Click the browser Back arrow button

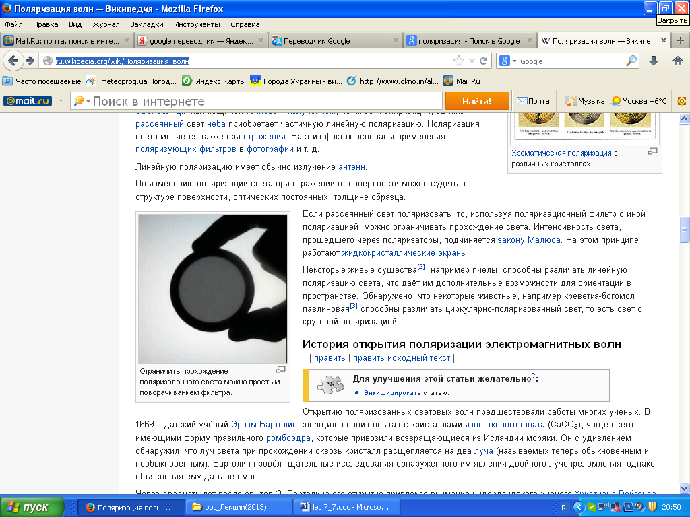pos(13,61)
